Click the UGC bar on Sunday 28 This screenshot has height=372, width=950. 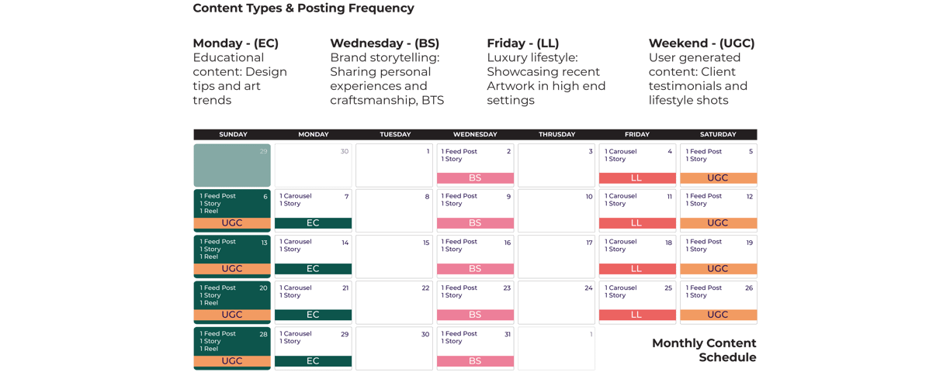(232, 361)
